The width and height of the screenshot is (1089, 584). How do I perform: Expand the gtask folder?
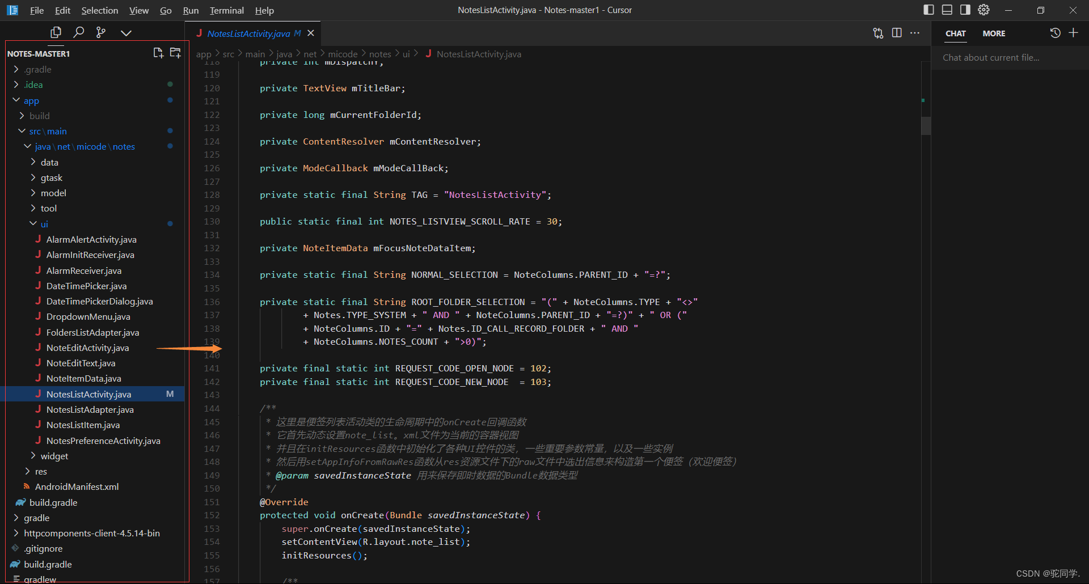coord(51,177)
